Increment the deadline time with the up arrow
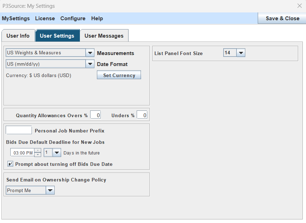 38,150
